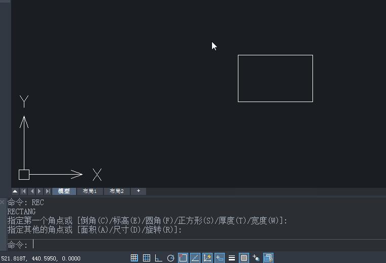The width and height of the screenshot is (386, 263).
Task: Go to next layout tab arrow
Action: tap(40, 191)
